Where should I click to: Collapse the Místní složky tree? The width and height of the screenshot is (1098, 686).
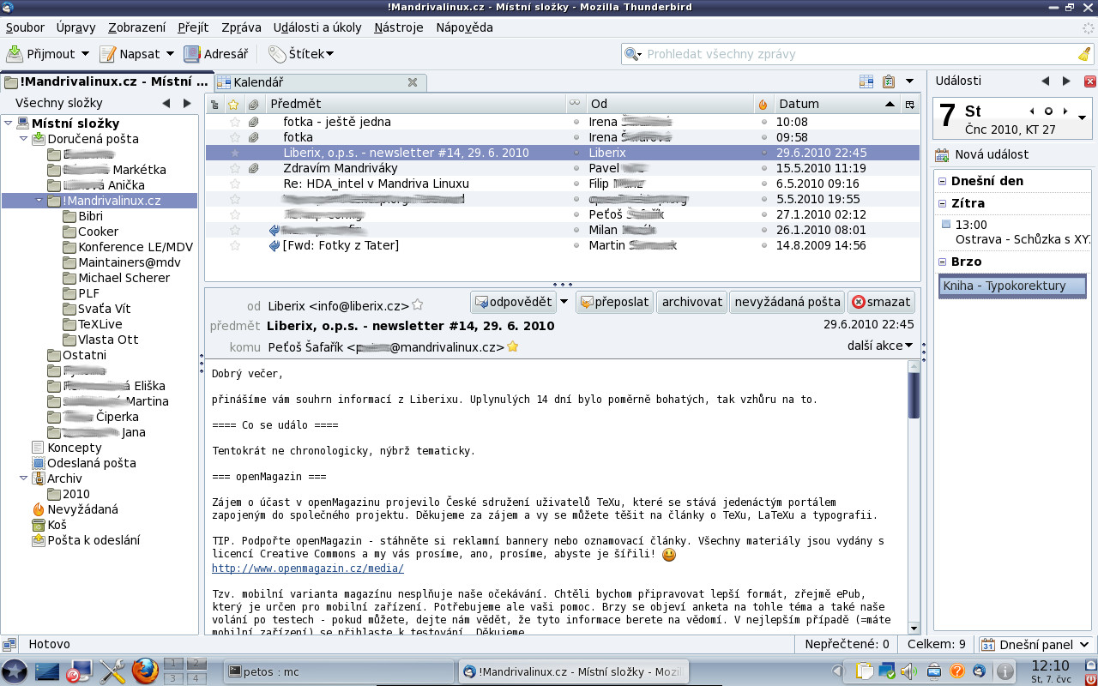point(9,123)
